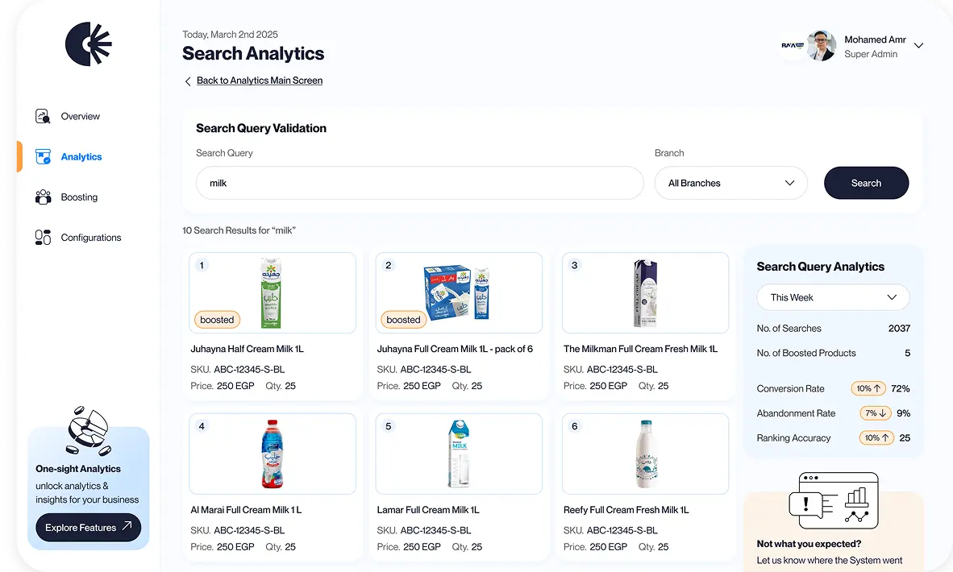Go to the Configurations menu item
This screenshot has width=953, height=572.
pos(91,238)
